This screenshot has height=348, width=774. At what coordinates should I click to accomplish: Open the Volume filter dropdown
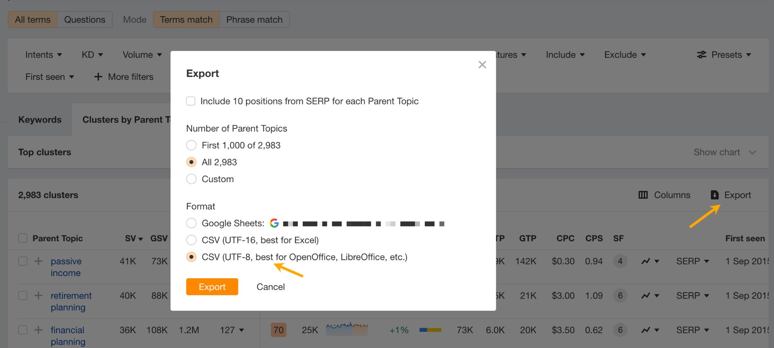[x=142, y=55]
